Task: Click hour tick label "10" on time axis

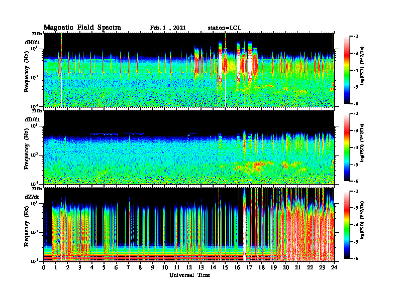Action: (x=165, y=267)
